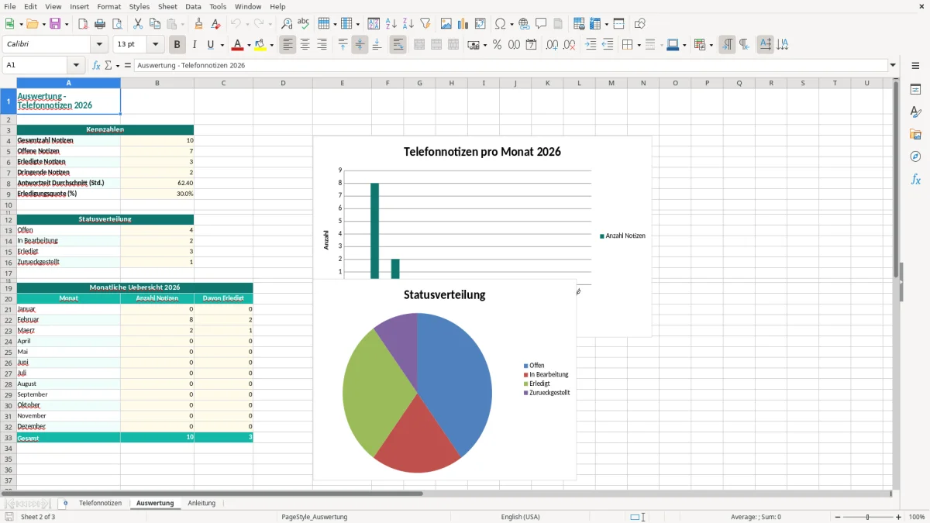This screenshot has height=523, width=930.
Task: Click the formula input field
Action: pos(511,66)
